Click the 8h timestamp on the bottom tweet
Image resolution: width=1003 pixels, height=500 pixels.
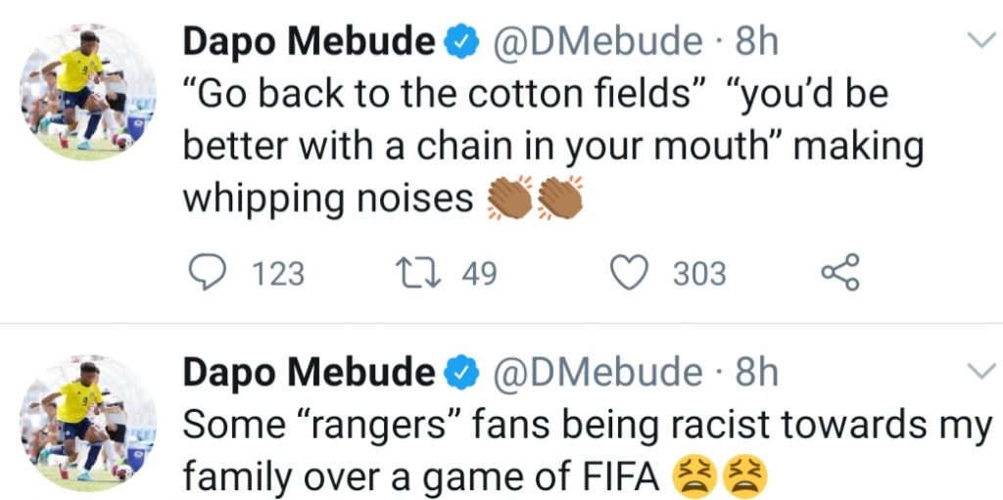pos(756,372)
